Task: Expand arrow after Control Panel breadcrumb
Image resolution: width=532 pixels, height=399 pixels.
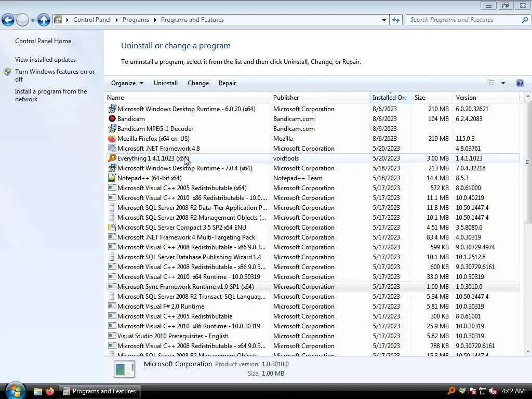Action: tap(117, 20)
